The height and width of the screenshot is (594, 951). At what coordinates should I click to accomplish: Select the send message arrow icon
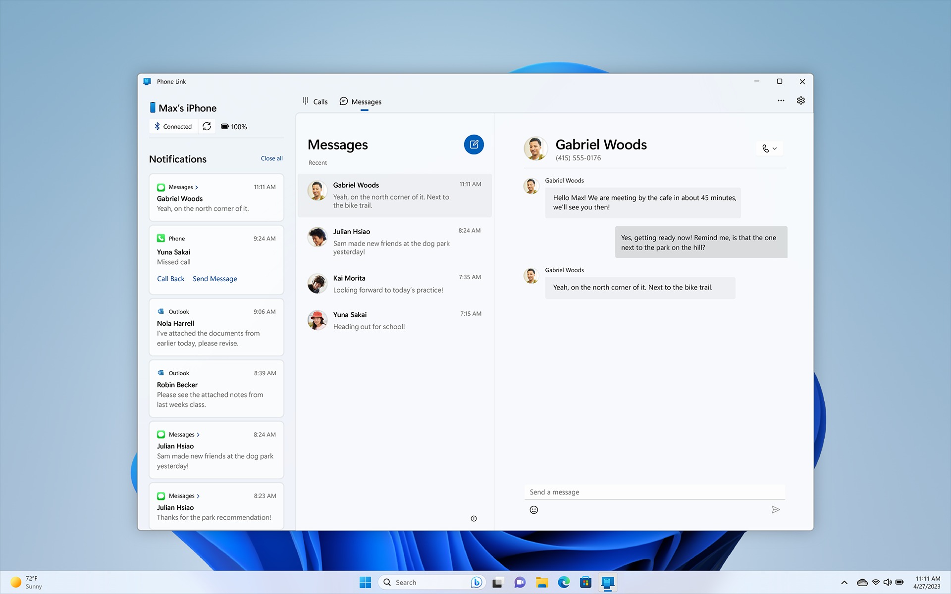(775, 509)
